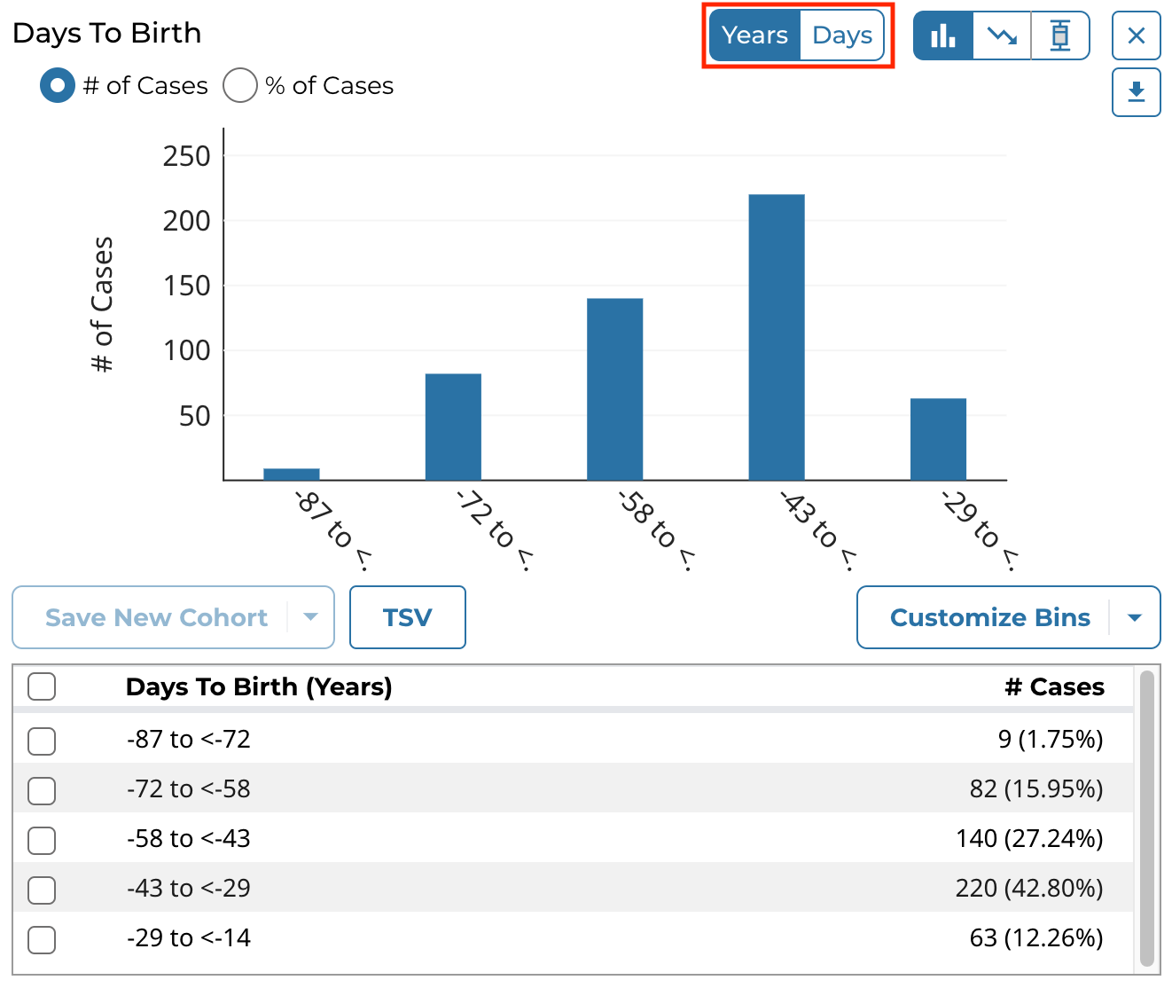The image size is (1172, 988).
Task: Switch to box plot view
Action: (x=1059, y=36)
